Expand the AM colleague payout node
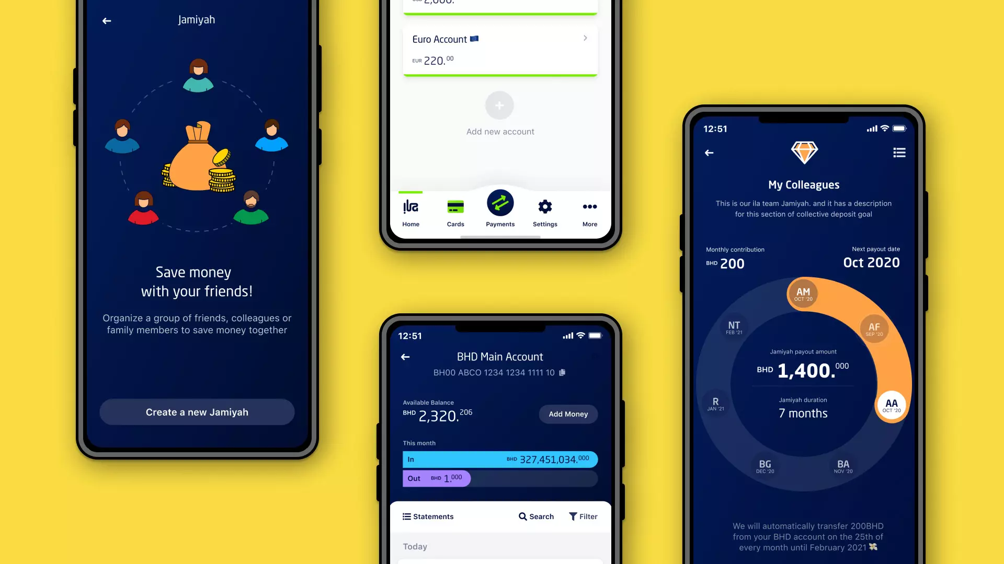Viewport: 1004px width, 564px height. [803, 293]
